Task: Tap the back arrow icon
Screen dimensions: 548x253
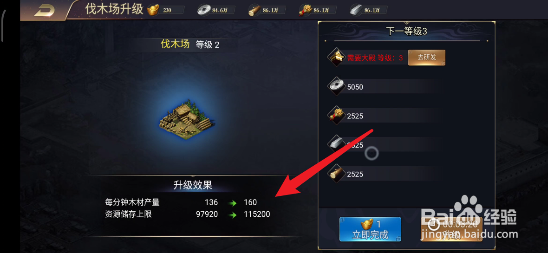Action: (x=45, y=11)
